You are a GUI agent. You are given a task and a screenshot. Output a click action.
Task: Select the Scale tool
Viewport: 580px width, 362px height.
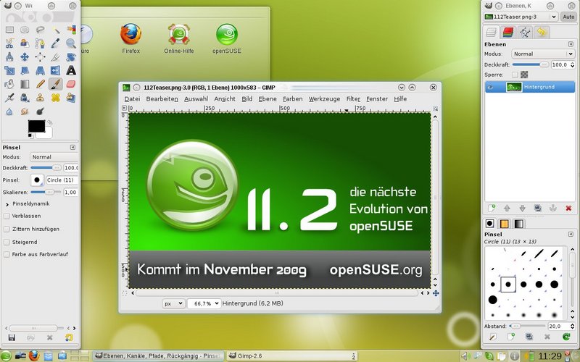(9, 70)
